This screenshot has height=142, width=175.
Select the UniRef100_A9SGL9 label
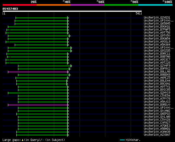tap(157, 42)
